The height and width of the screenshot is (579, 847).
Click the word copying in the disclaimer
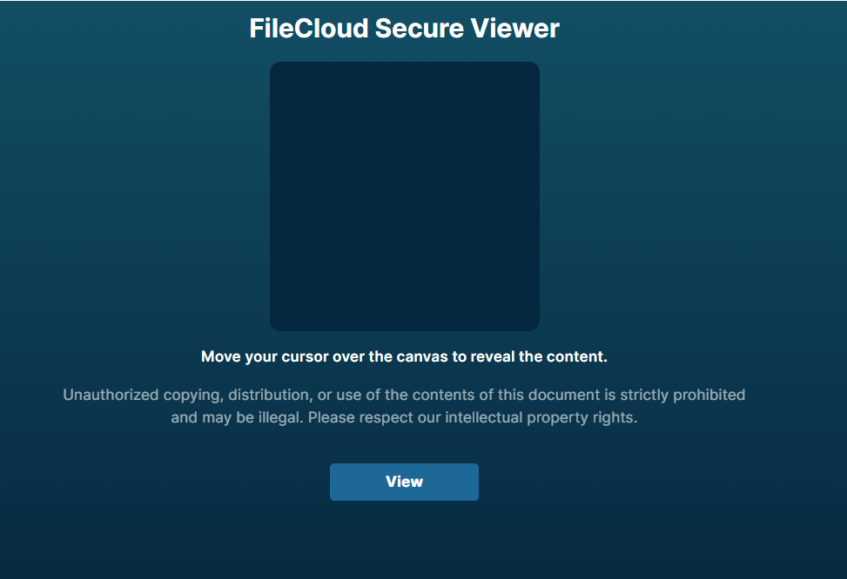(192, 395)
